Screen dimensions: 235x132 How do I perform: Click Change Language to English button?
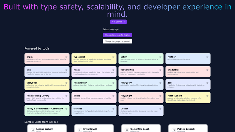coord(117,35)
